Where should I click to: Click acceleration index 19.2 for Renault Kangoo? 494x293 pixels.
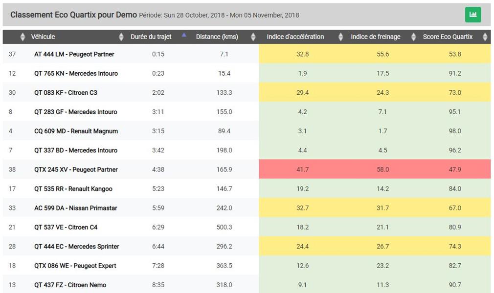point(302,188)
